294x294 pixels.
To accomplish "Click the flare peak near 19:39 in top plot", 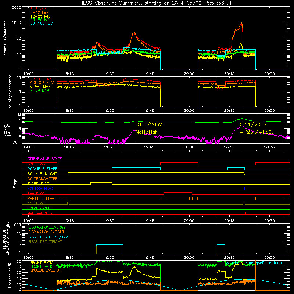I will (134, 33).
